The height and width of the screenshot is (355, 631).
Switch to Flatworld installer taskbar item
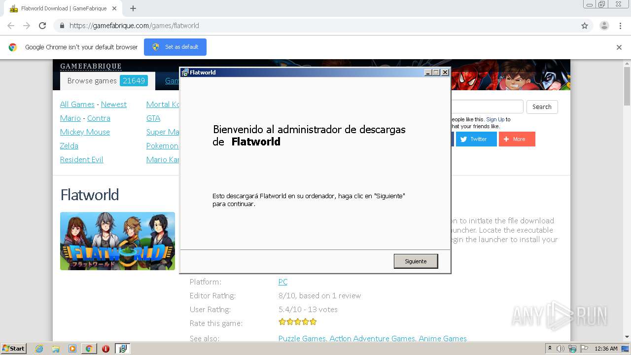pyautogui.click(x=123, y=349)
